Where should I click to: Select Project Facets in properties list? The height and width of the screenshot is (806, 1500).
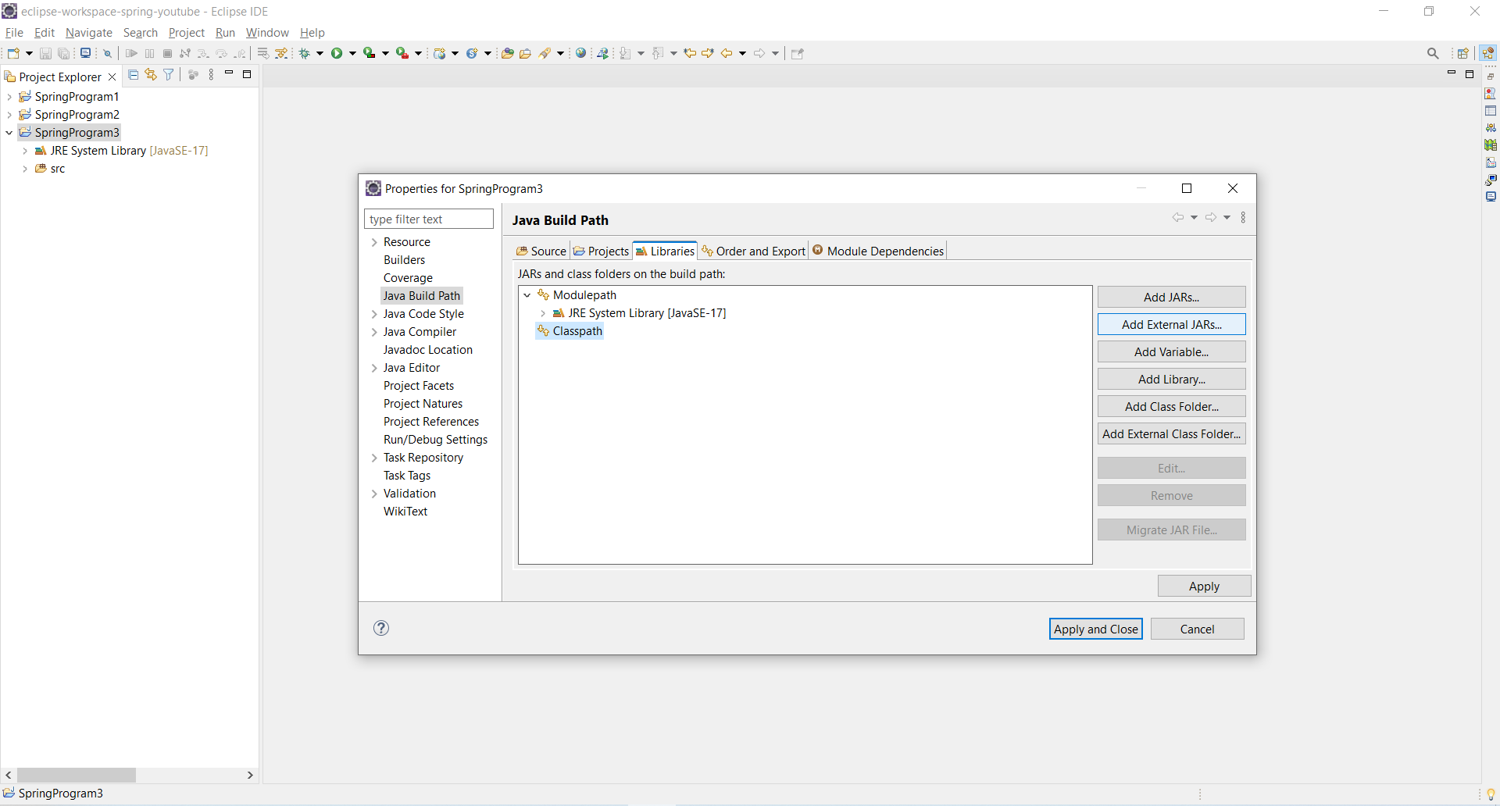(x=418, y=386)
